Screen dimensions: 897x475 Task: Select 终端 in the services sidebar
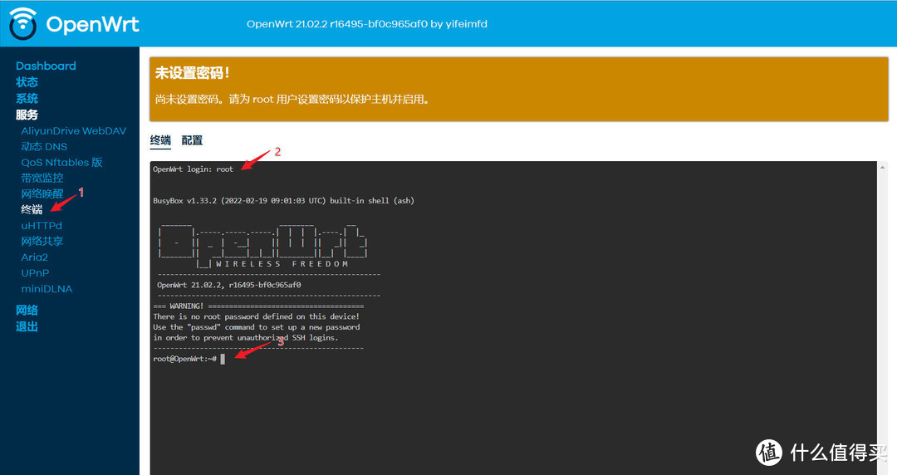click(32, 209)
